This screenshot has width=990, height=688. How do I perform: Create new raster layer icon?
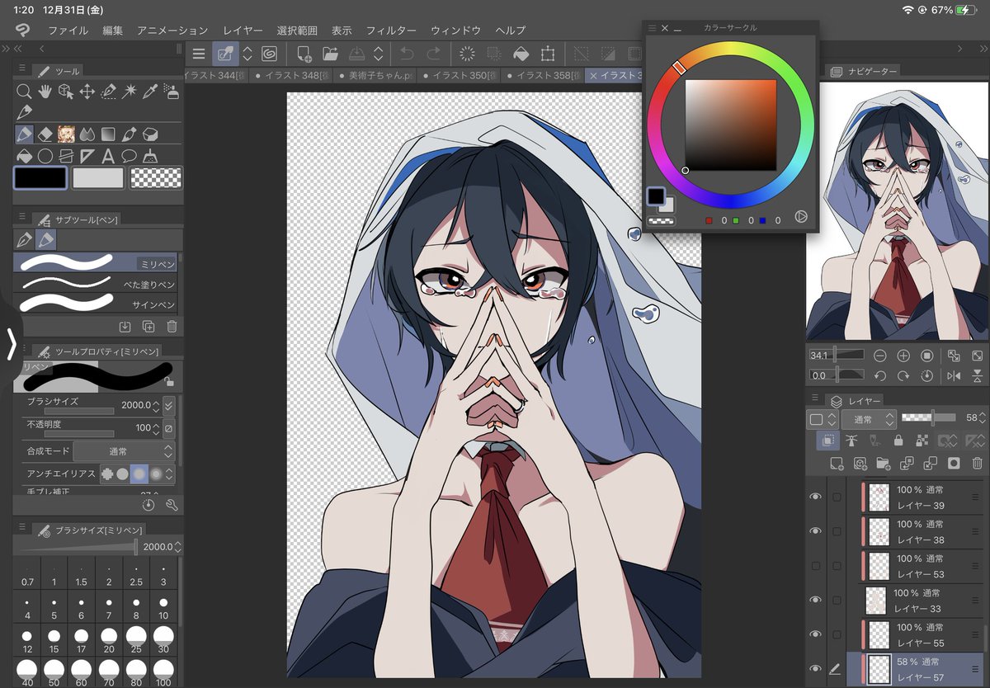coord(837,464)
